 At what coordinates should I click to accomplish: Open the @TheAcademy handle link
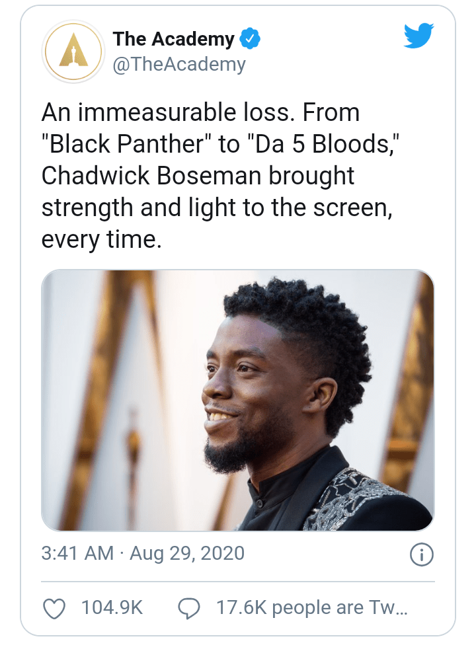[x=179, y=64]
